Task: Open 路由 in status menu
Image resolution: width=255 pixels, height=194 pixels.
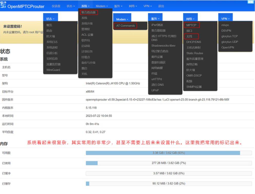Action: pyautogui.click(x=49, y=31)
